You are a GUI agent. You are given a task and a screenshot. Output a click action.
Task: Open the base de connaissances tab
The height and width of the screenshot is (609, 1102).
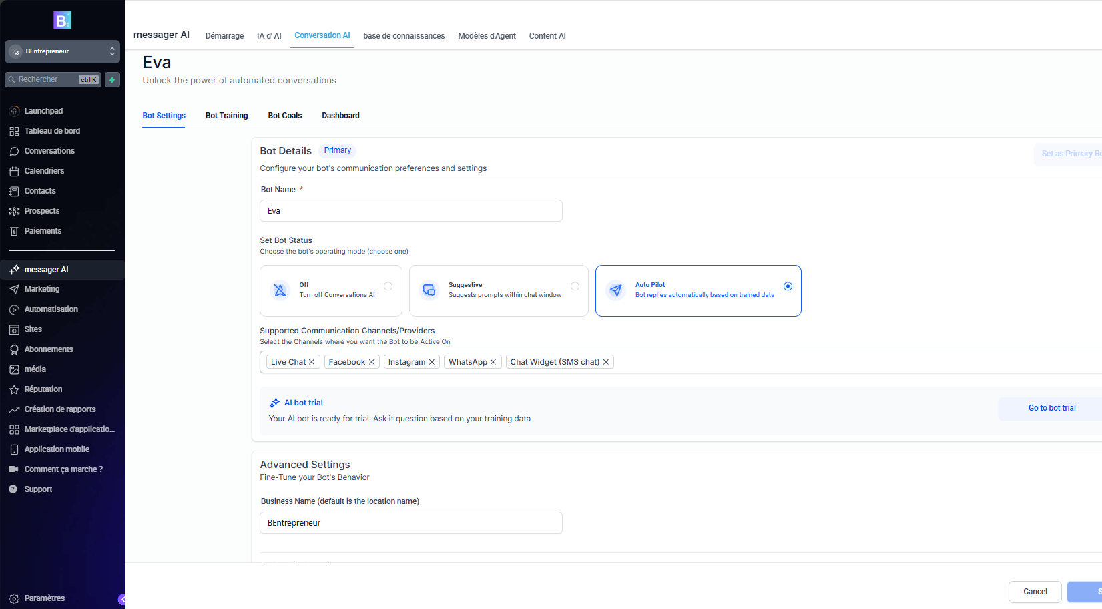point(404,36)
